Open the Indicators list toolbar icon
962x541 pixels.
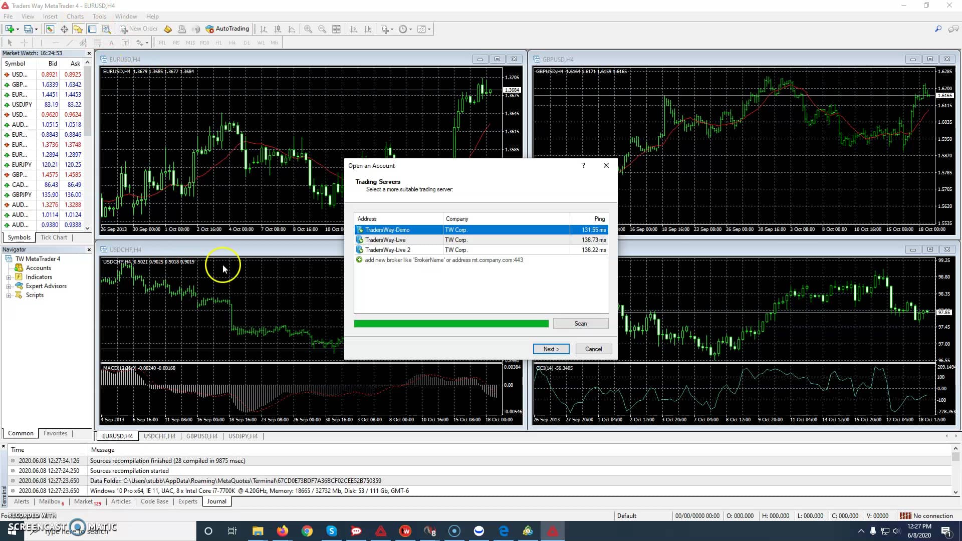pyautogui.click(x=385, y=29)
